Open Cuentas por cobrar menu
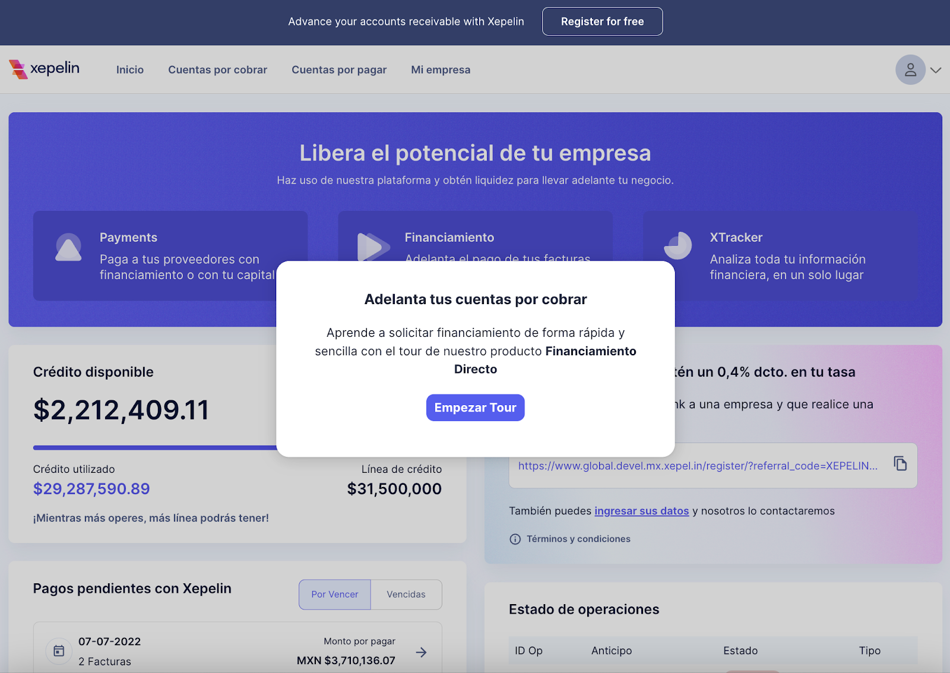 217,70
